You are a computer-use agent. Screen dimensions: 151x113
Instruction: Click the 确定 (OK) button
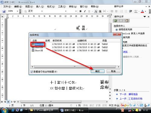[98, 71]
